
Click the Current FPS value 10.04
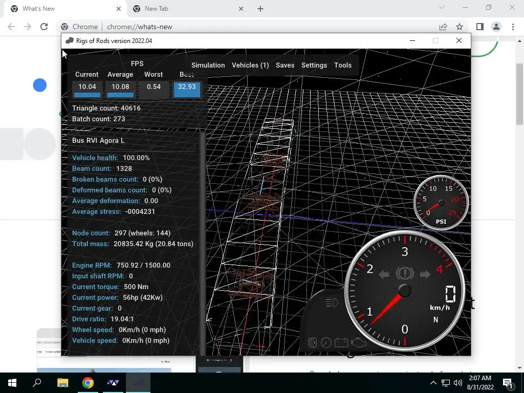pos(87,90)
